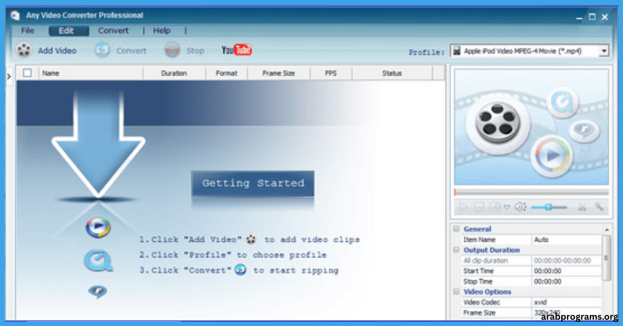Click the Windows Media Player icon on the start page
Viewport: 623px width, 326px height.
pos(98,228)
